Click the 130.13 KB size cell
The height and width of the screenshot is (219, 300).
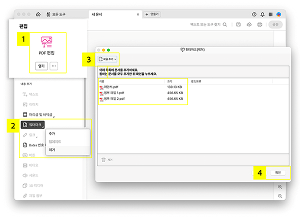tap(174, 87)
